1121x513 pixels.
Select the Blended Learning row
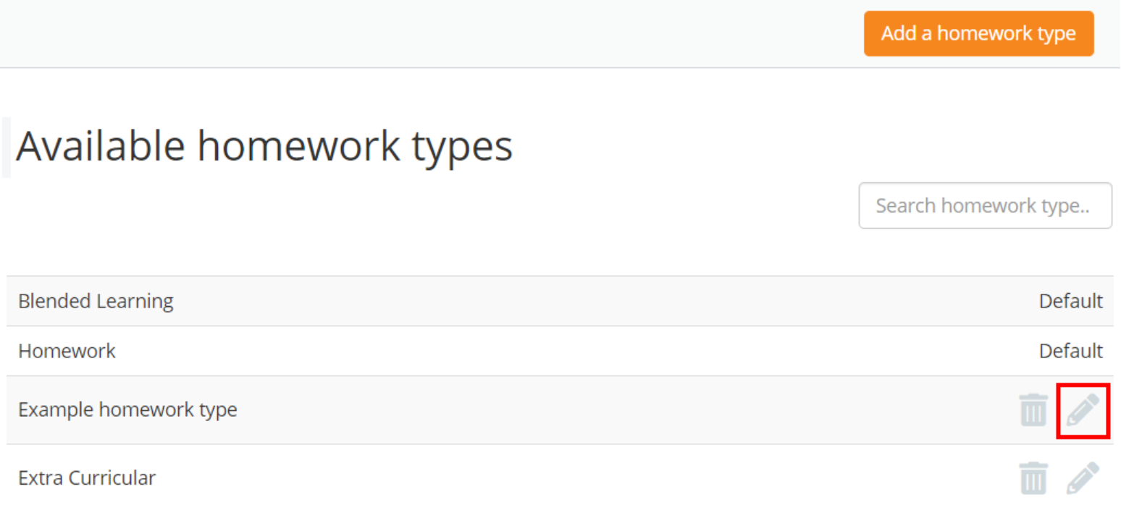coord(95,301)
